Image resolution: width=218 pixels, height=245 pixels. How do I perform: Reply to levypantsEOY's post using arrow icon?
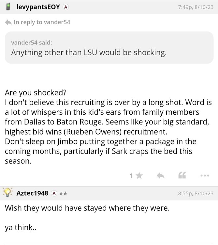pyautogui.click(x=160, y=176)
